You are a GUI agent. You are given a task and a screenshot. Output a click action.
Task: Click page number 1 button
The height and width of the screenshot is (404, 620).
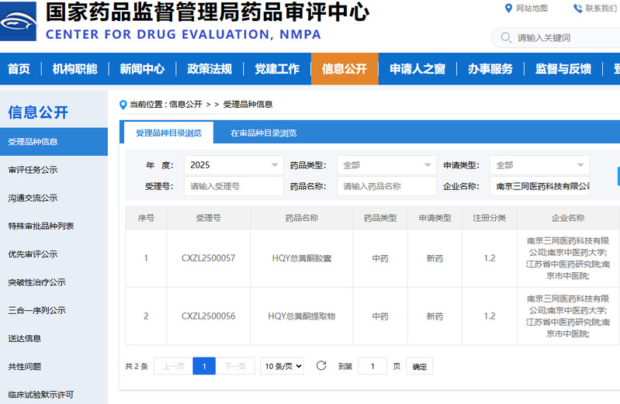click(203, 366)
